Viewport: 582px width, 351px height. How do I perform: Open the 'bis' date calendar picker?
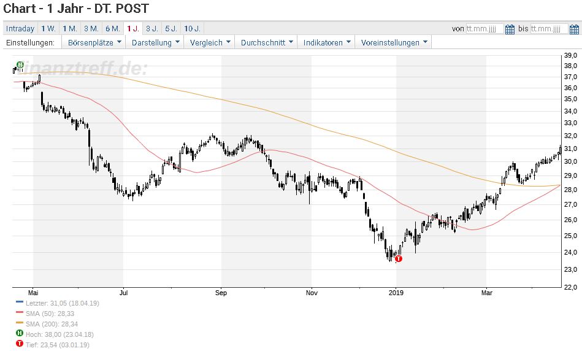pyautogui.click(x=574, y=29)
